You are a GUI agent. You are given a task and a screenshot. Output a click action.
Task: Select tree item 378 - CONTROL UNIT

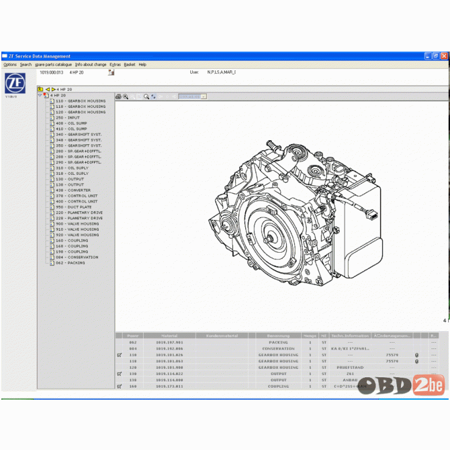click(77, 196)
